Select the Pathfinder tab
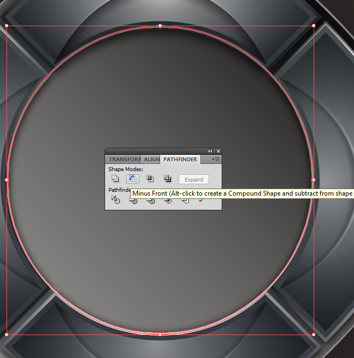Image resolution: width=354 pixels, height=358 pixels. coord(180,160)
